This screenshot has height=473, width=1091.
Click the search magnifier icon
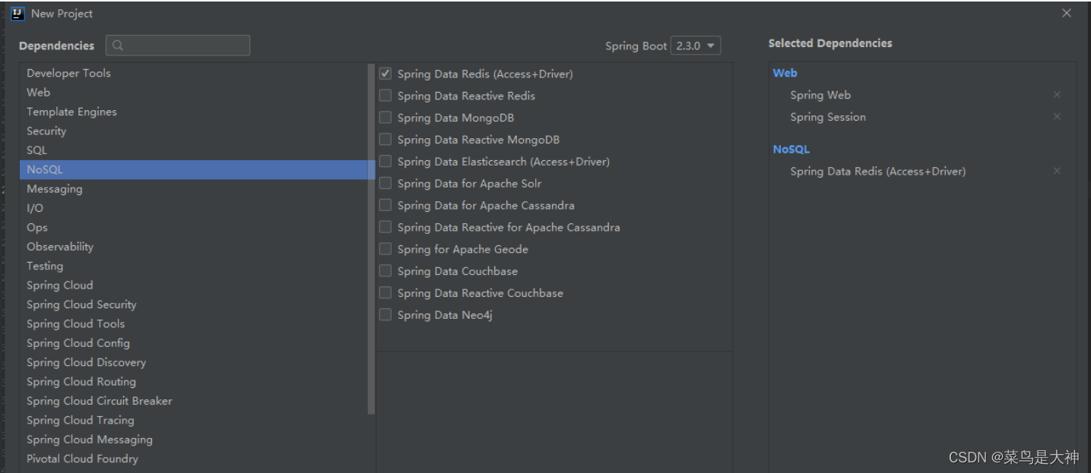[x=118, y=46]
